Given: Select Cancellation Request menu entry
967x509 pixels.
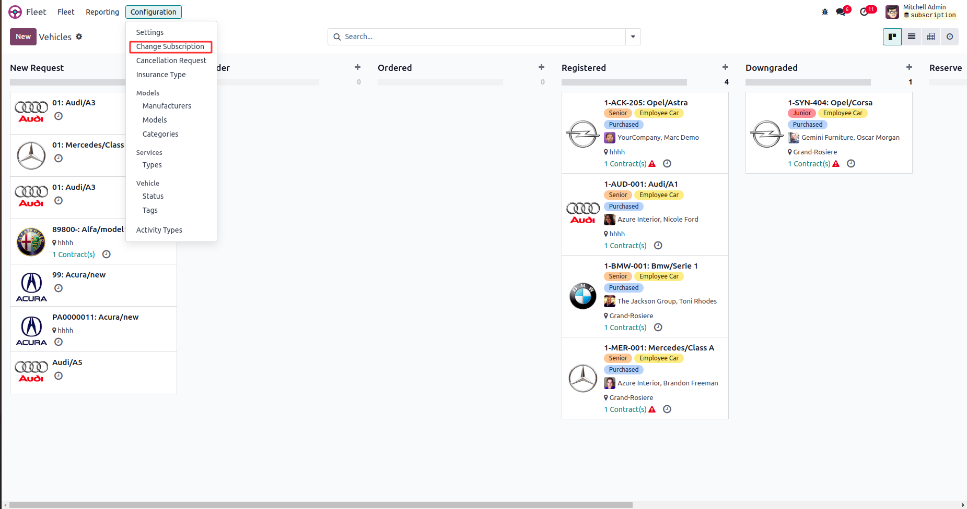Looking at the screenshot, I should coord(171,60).
